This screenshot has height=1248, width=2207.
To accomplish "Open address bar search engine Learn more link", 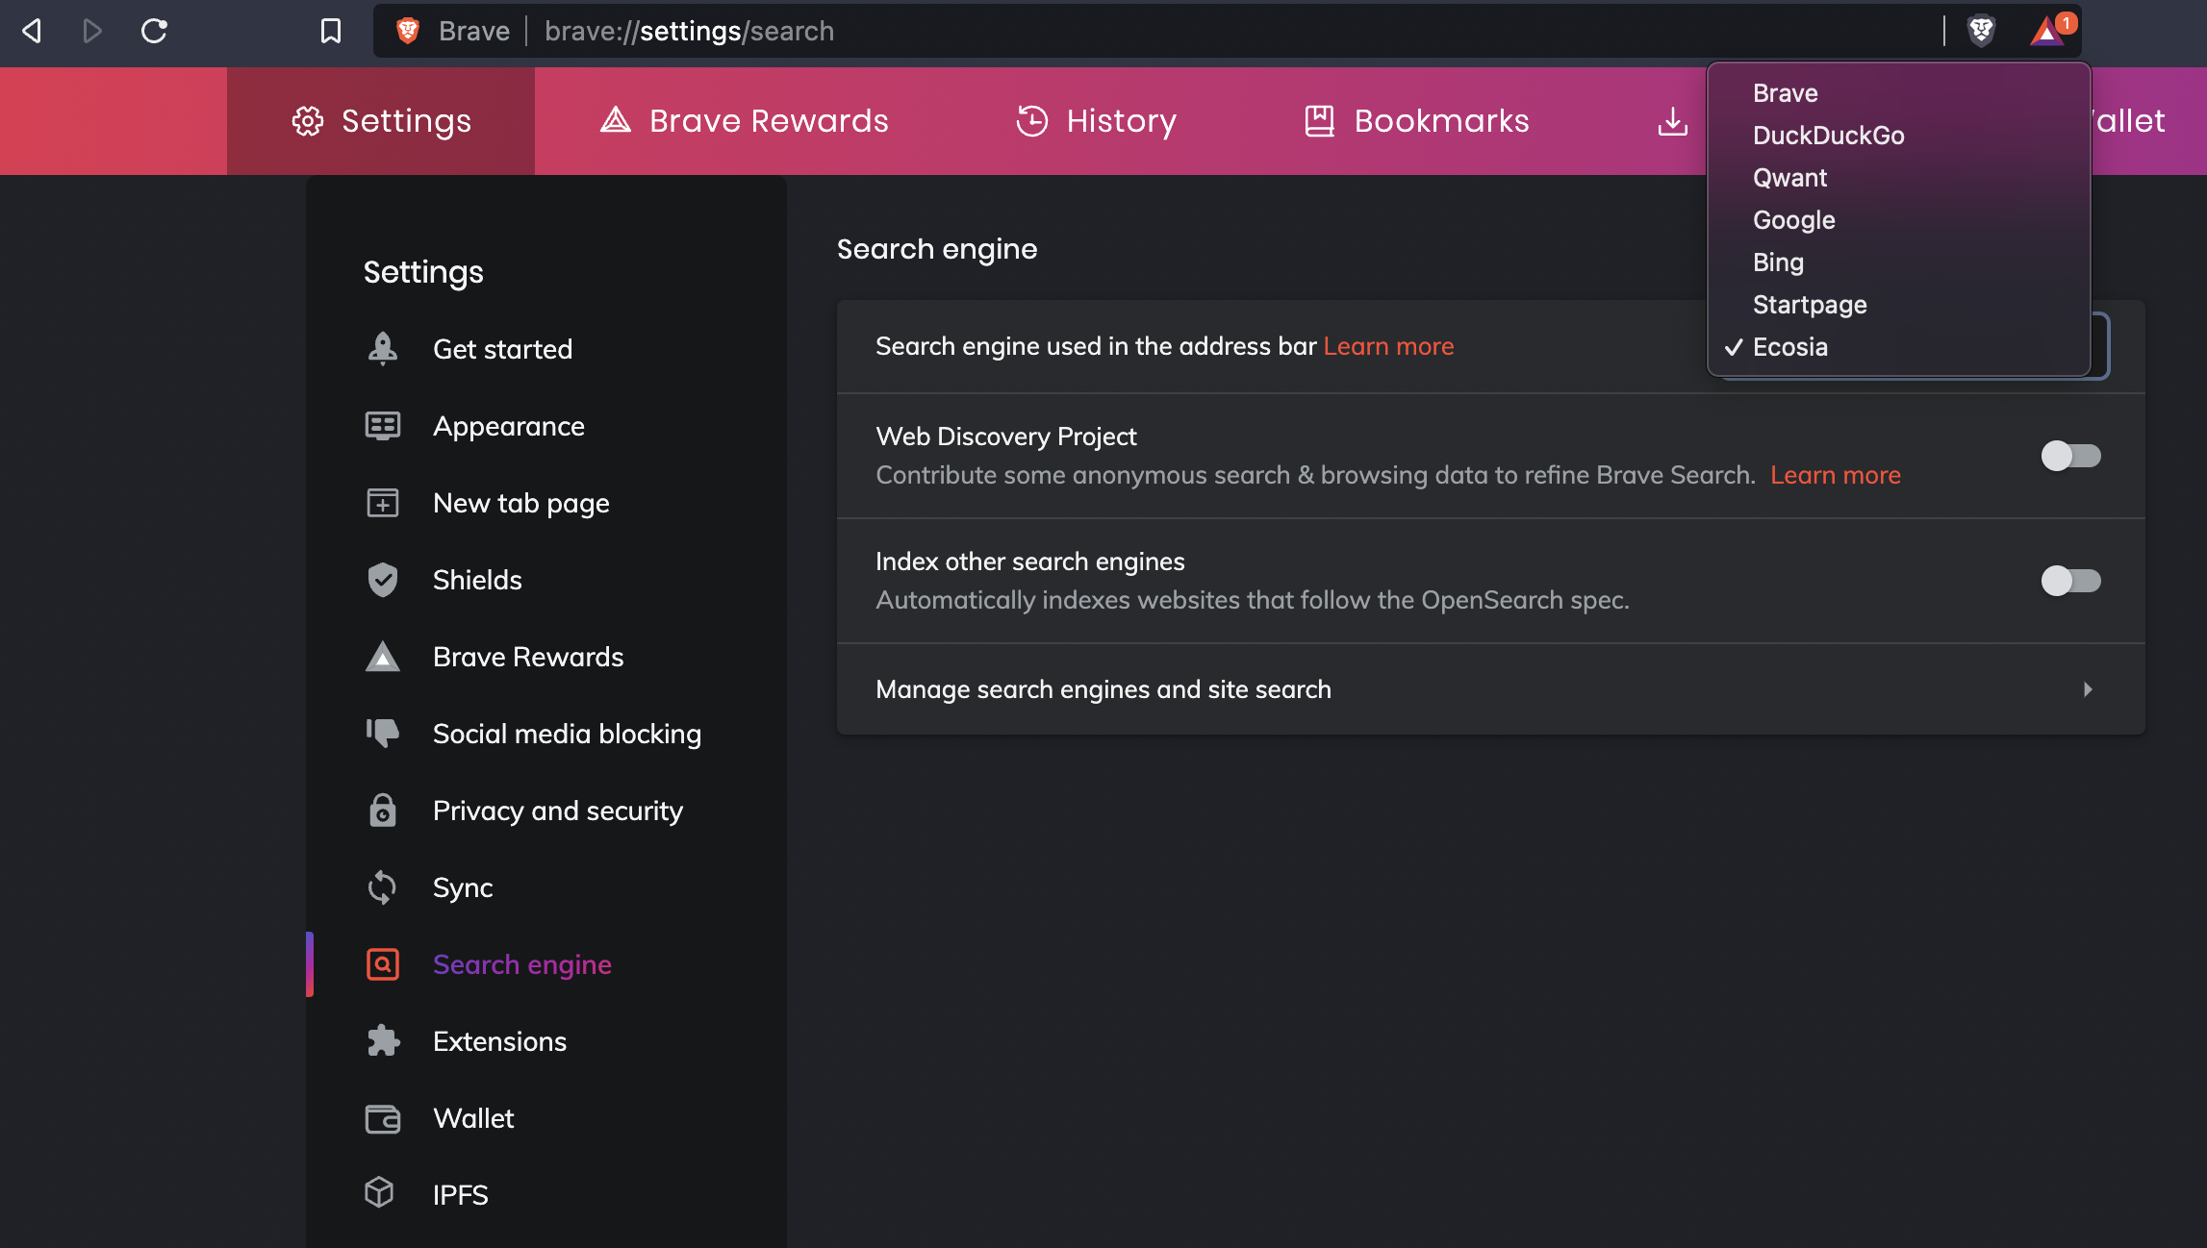I will pyautogui.click(x=1388, y=346).
